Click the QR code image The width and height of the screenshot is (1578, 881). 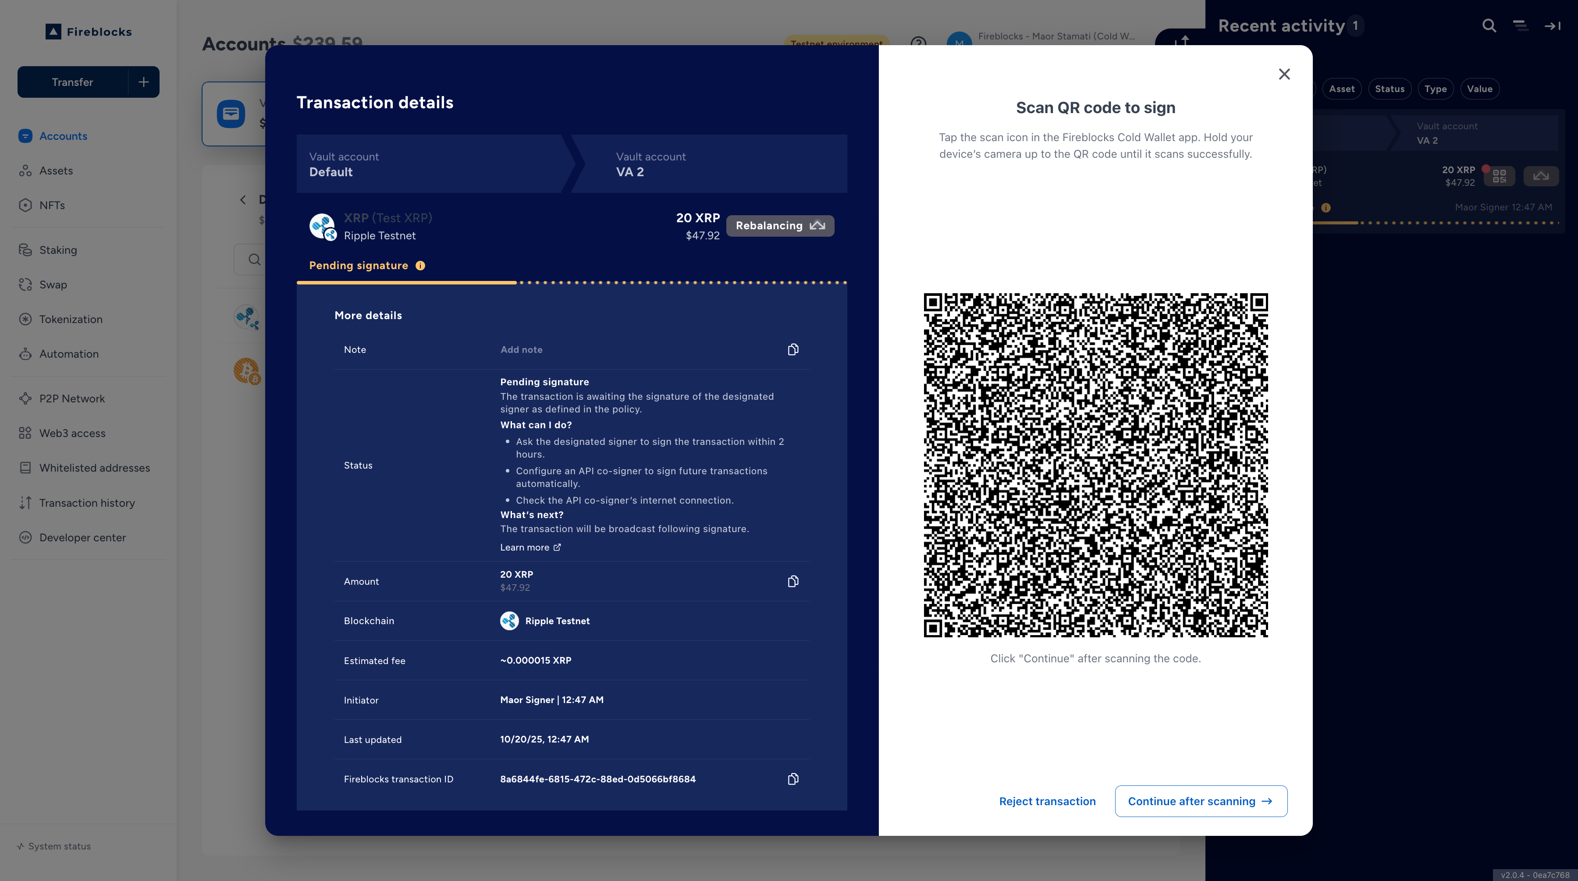pyautogui.click(x=1095, y=465)
